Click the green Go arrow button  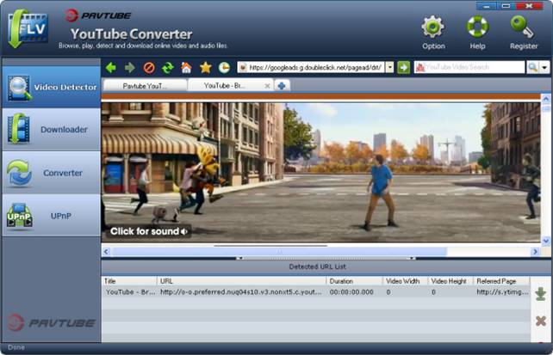click(x=403, y=67)
